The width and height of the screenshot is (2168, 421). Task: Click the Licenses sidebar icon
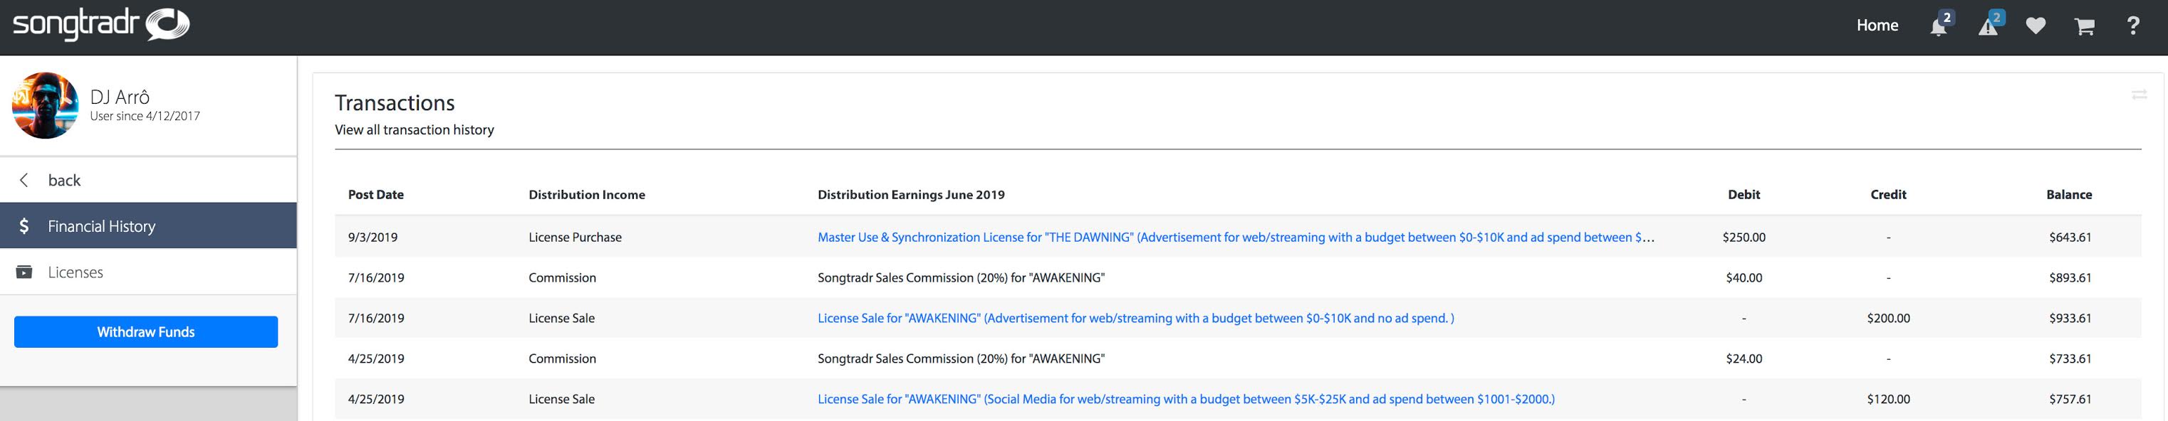point(24,272)
